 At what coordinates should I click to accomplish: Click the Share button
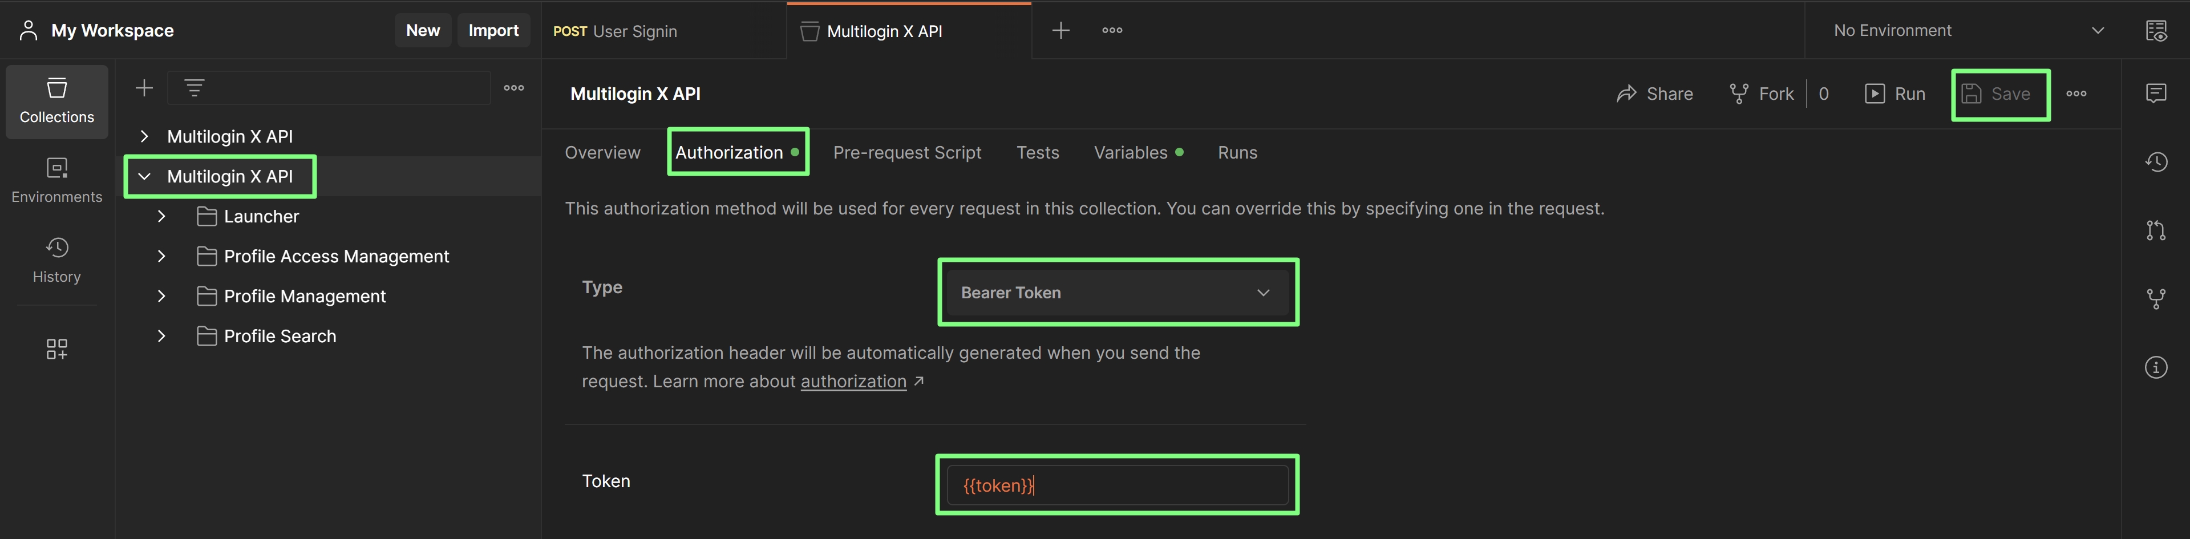[x=1654, y=94]
